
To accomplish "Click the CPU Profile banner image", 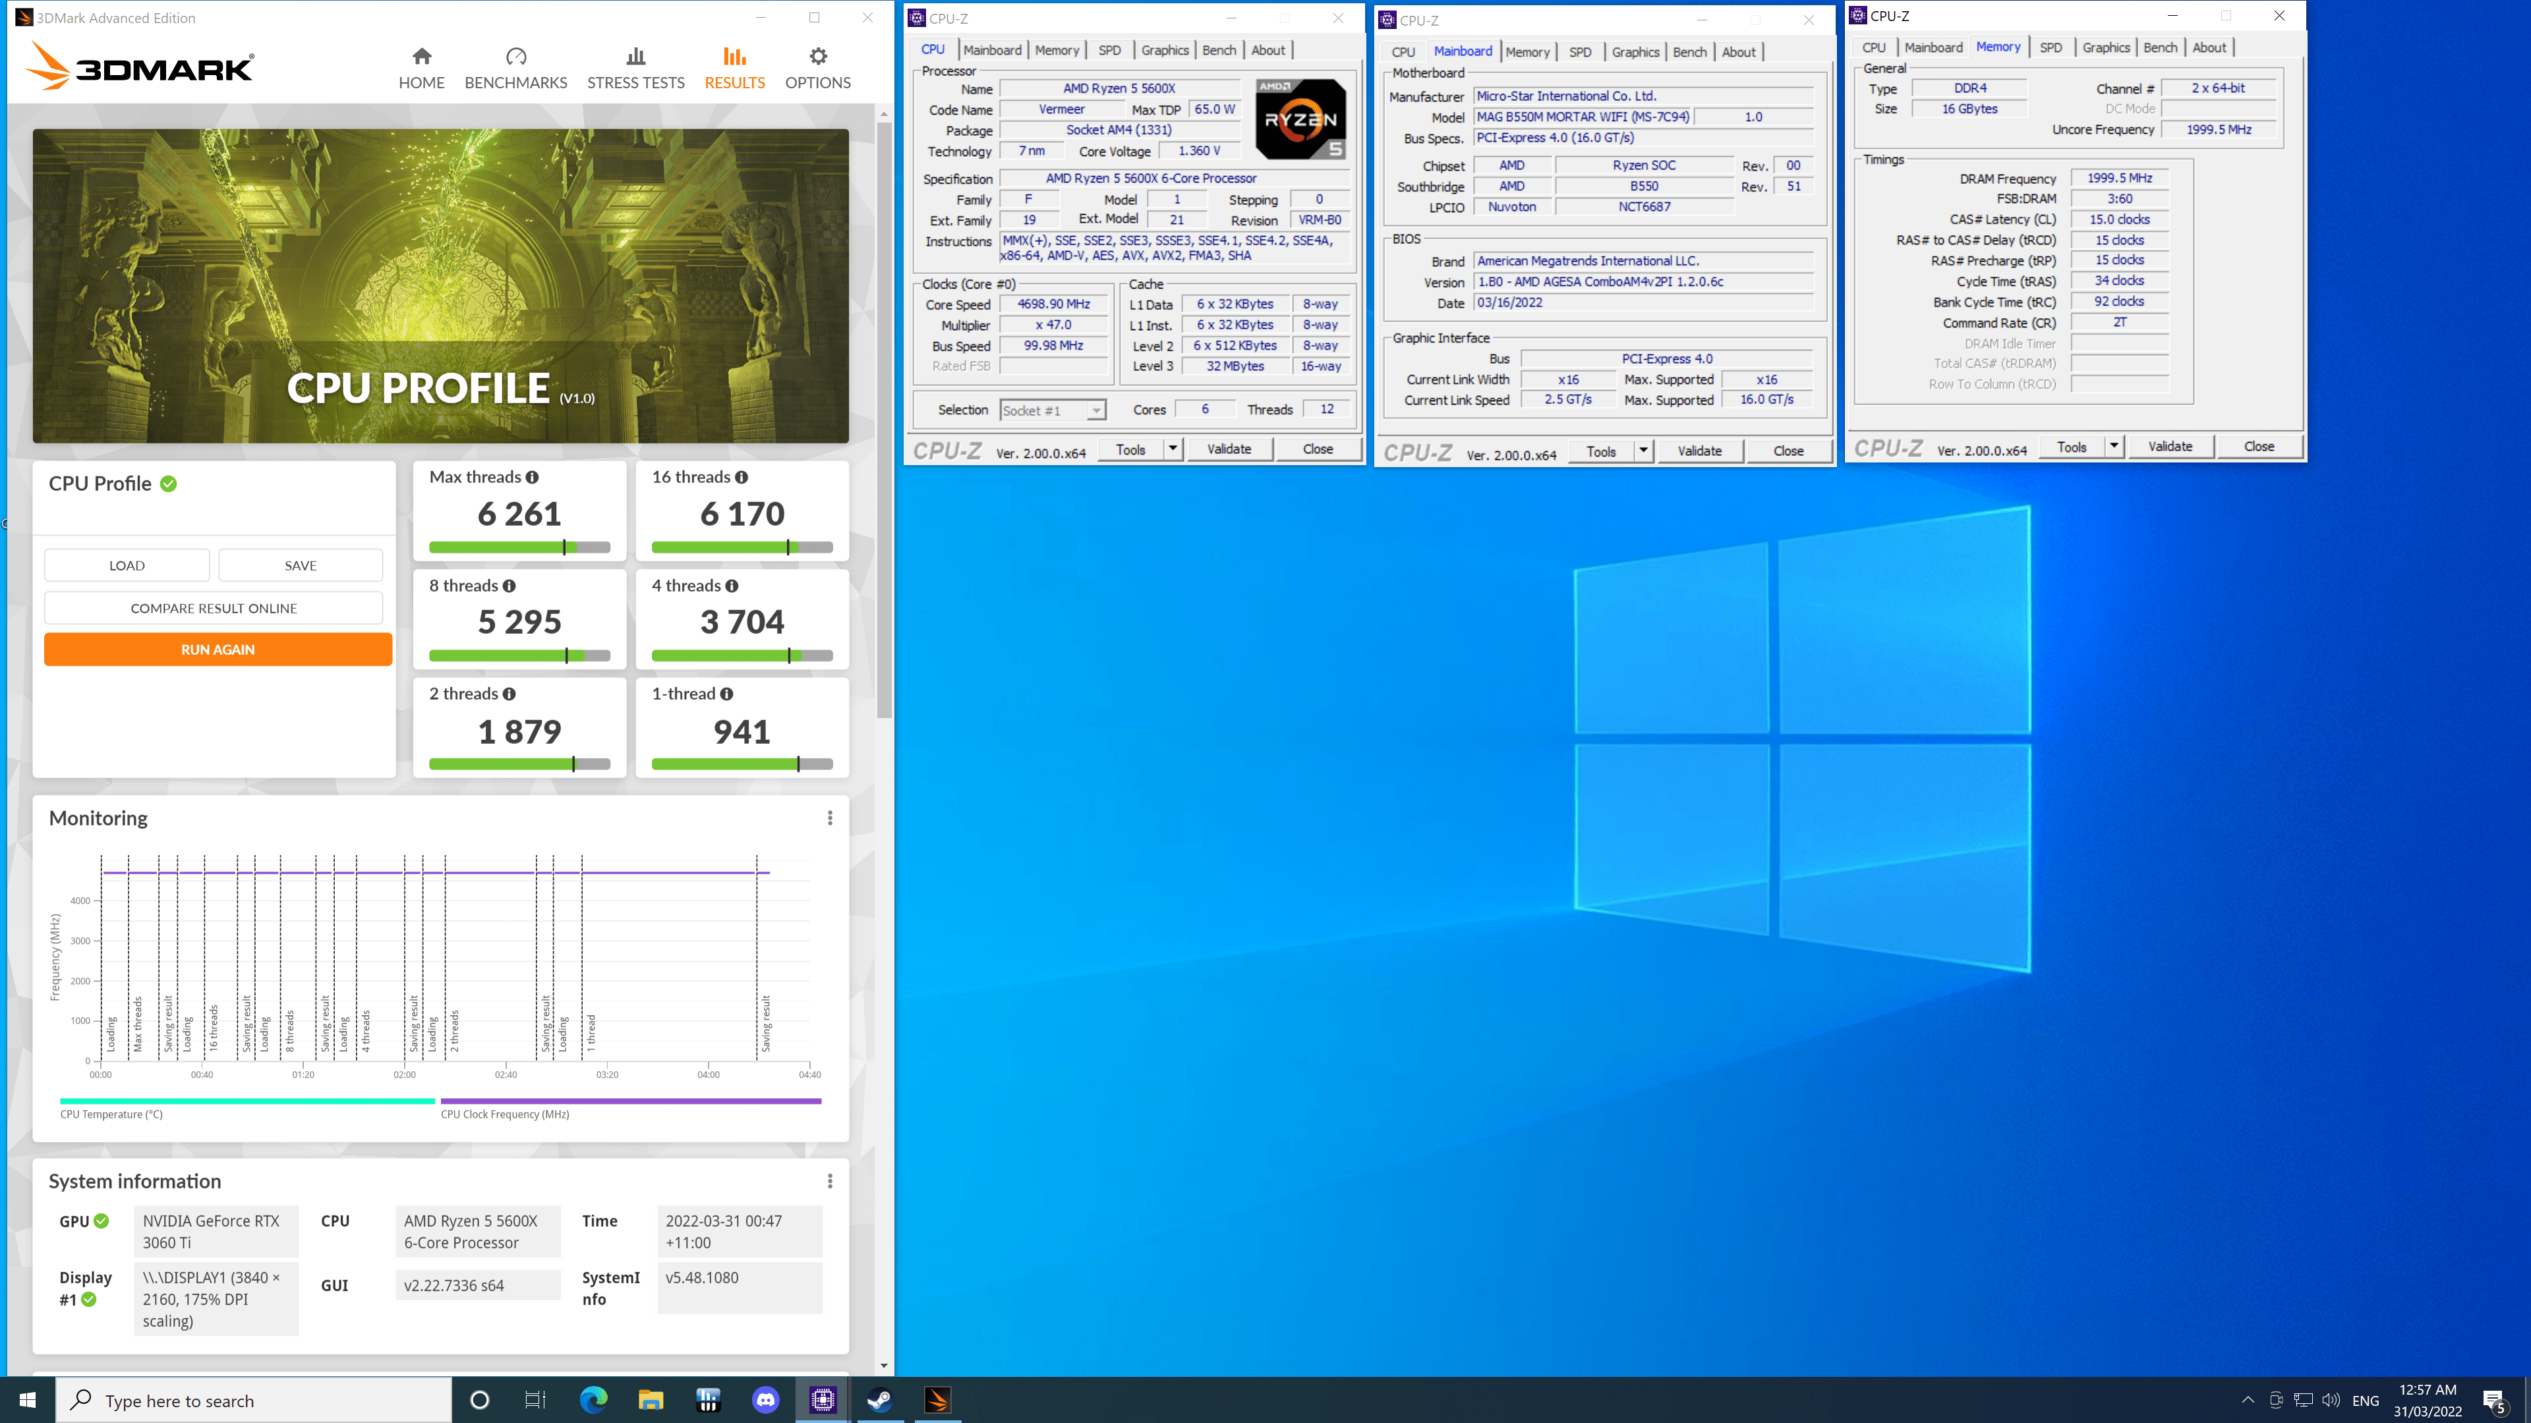I will 440,286.
